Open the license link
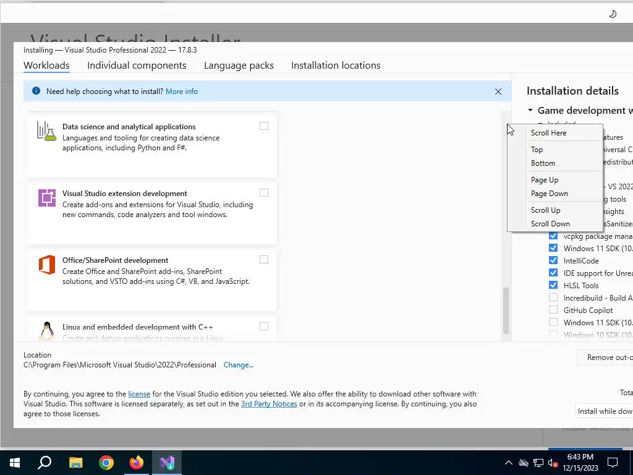The image size is (633, 475). [x=139, y=394]
